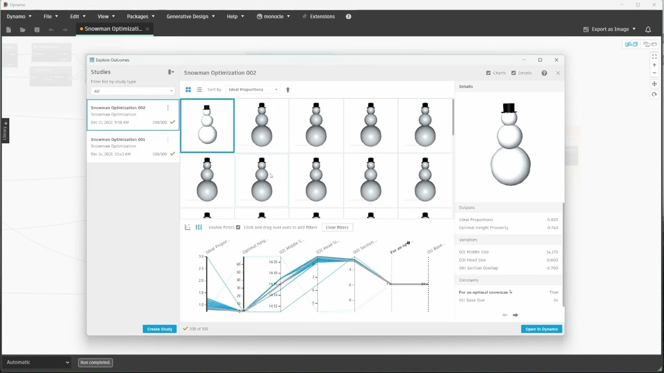This screenshot has width=664, height=373.
Task: Uncheck the Enable filters checkbox
Action: [x=238, y=227]
